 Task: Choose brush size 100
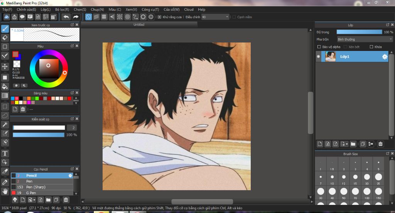(x=367, y=193)
